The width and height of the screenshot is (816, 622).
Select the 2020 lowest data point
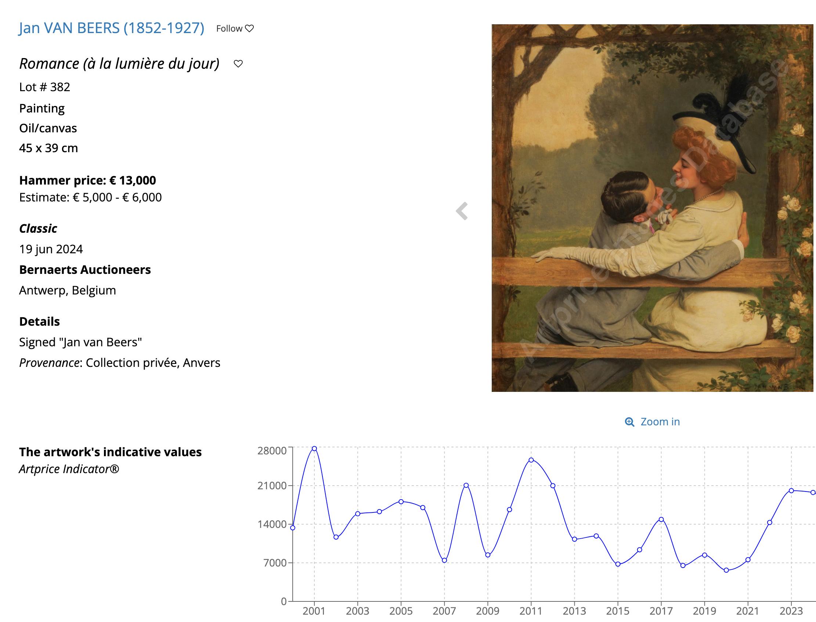pos(726,570)
